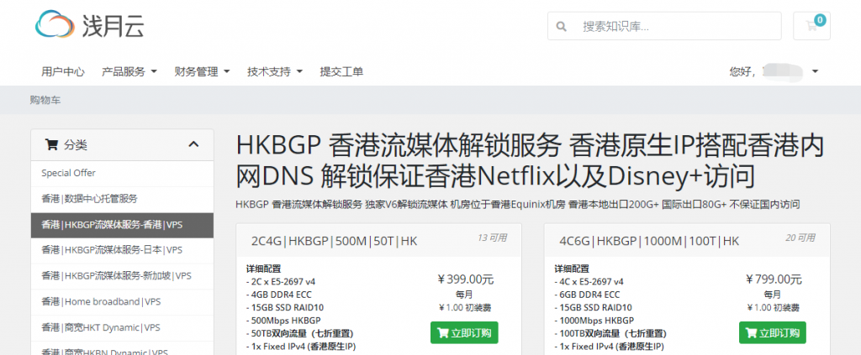
Task: Open the 您好 user account dropdown
Action: 774,71
